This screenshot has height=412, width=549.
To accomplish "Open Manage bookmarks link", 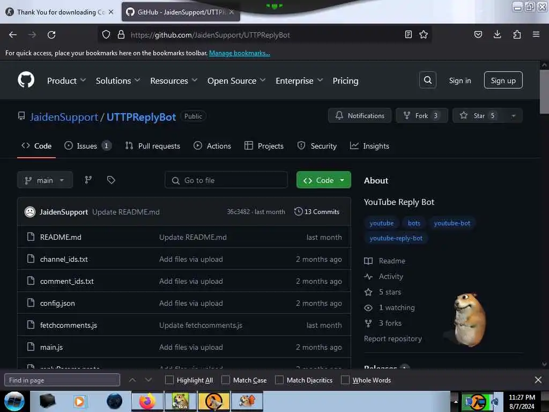I will click(x=240, y=53).
